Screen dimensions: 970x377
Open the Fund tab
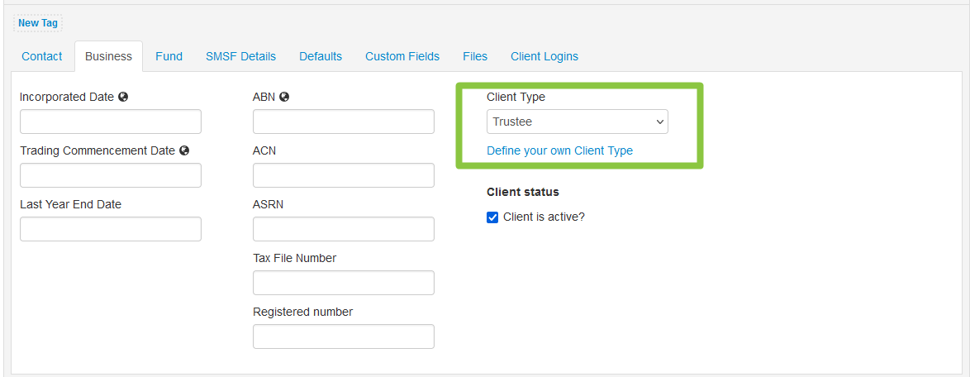[169, 56]
